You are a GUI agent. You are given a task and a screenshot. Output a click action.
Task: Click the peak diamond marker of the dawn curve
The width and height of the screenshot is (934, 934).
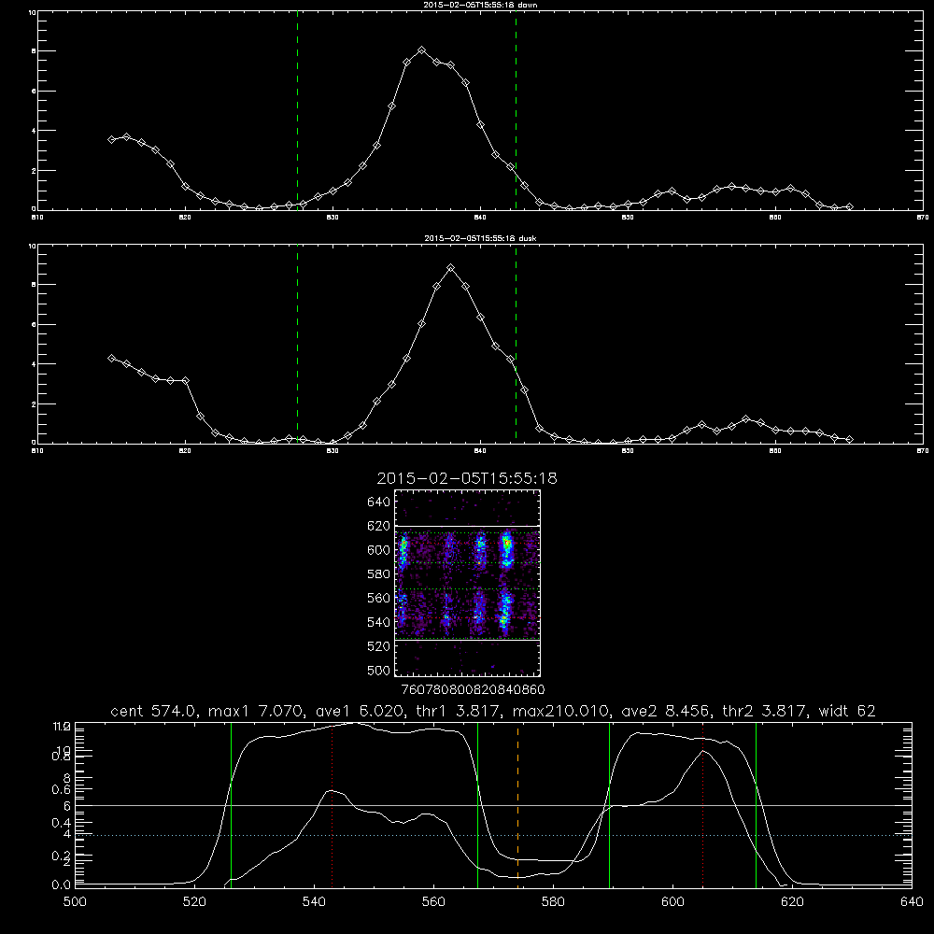tap(422, 50)
